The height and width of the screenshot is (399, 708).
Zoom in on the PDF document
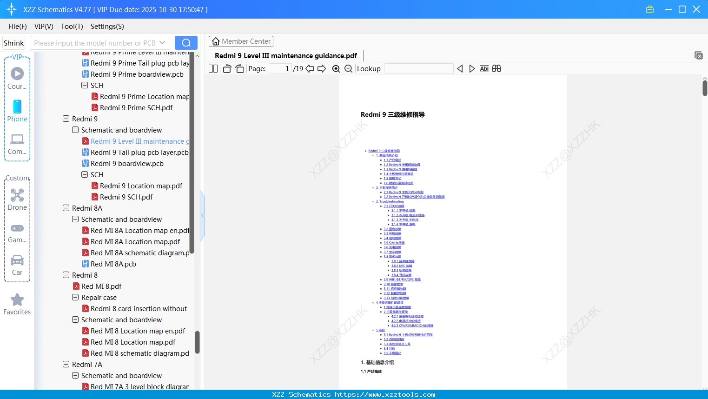[336, 69]
